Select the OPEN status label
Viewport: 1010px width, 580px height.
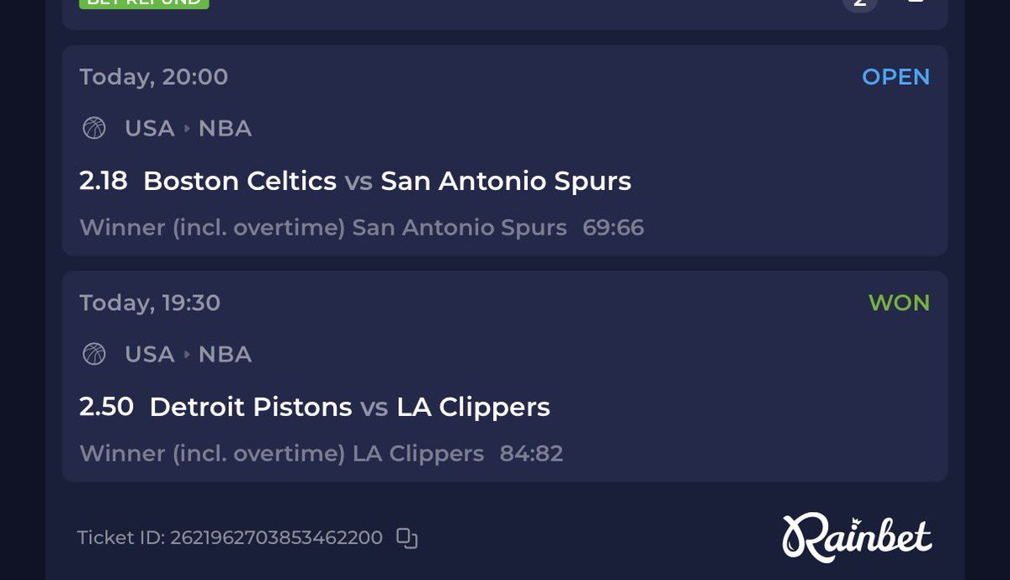(896, 77)
